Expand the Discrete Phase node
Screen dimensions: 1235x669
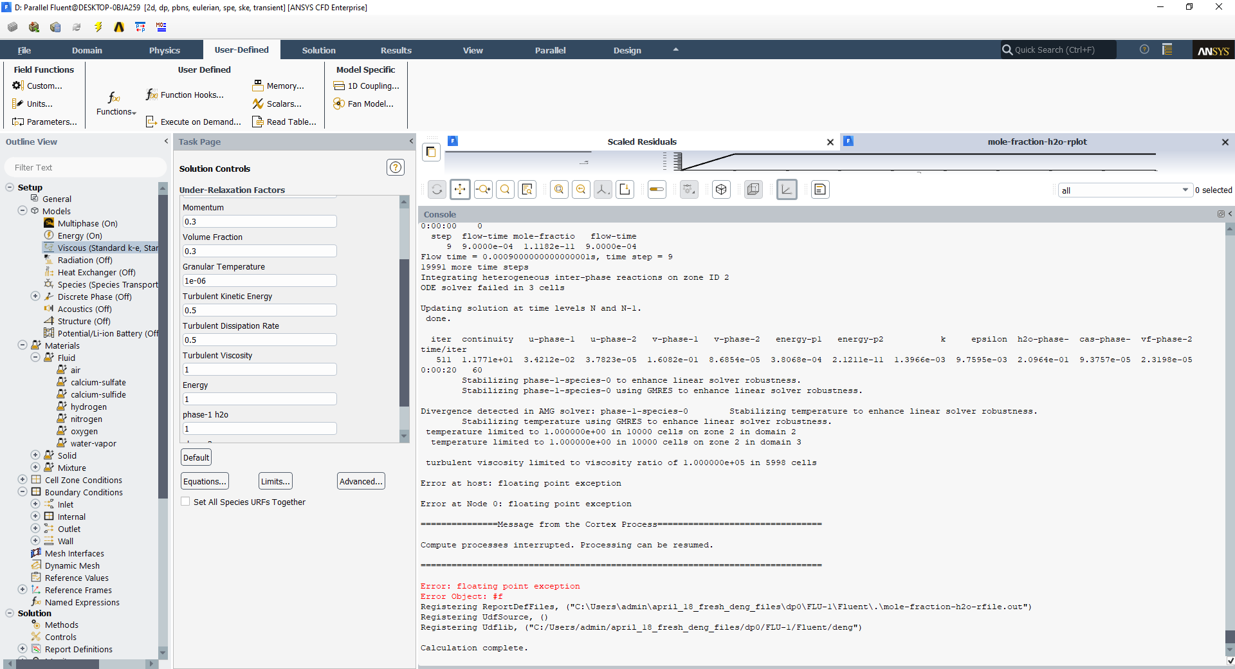35,296
